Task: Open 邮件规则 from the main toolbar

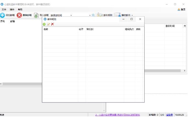Action: pyautogui.click(x=105, y=15)
